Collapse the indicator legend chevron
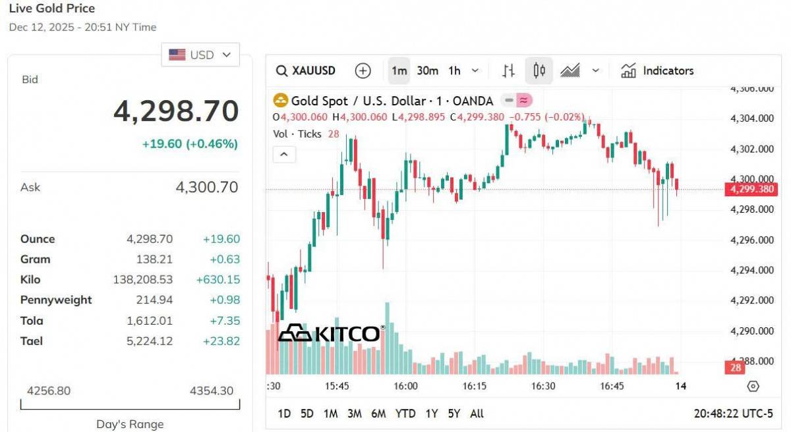 click(284, 154)
